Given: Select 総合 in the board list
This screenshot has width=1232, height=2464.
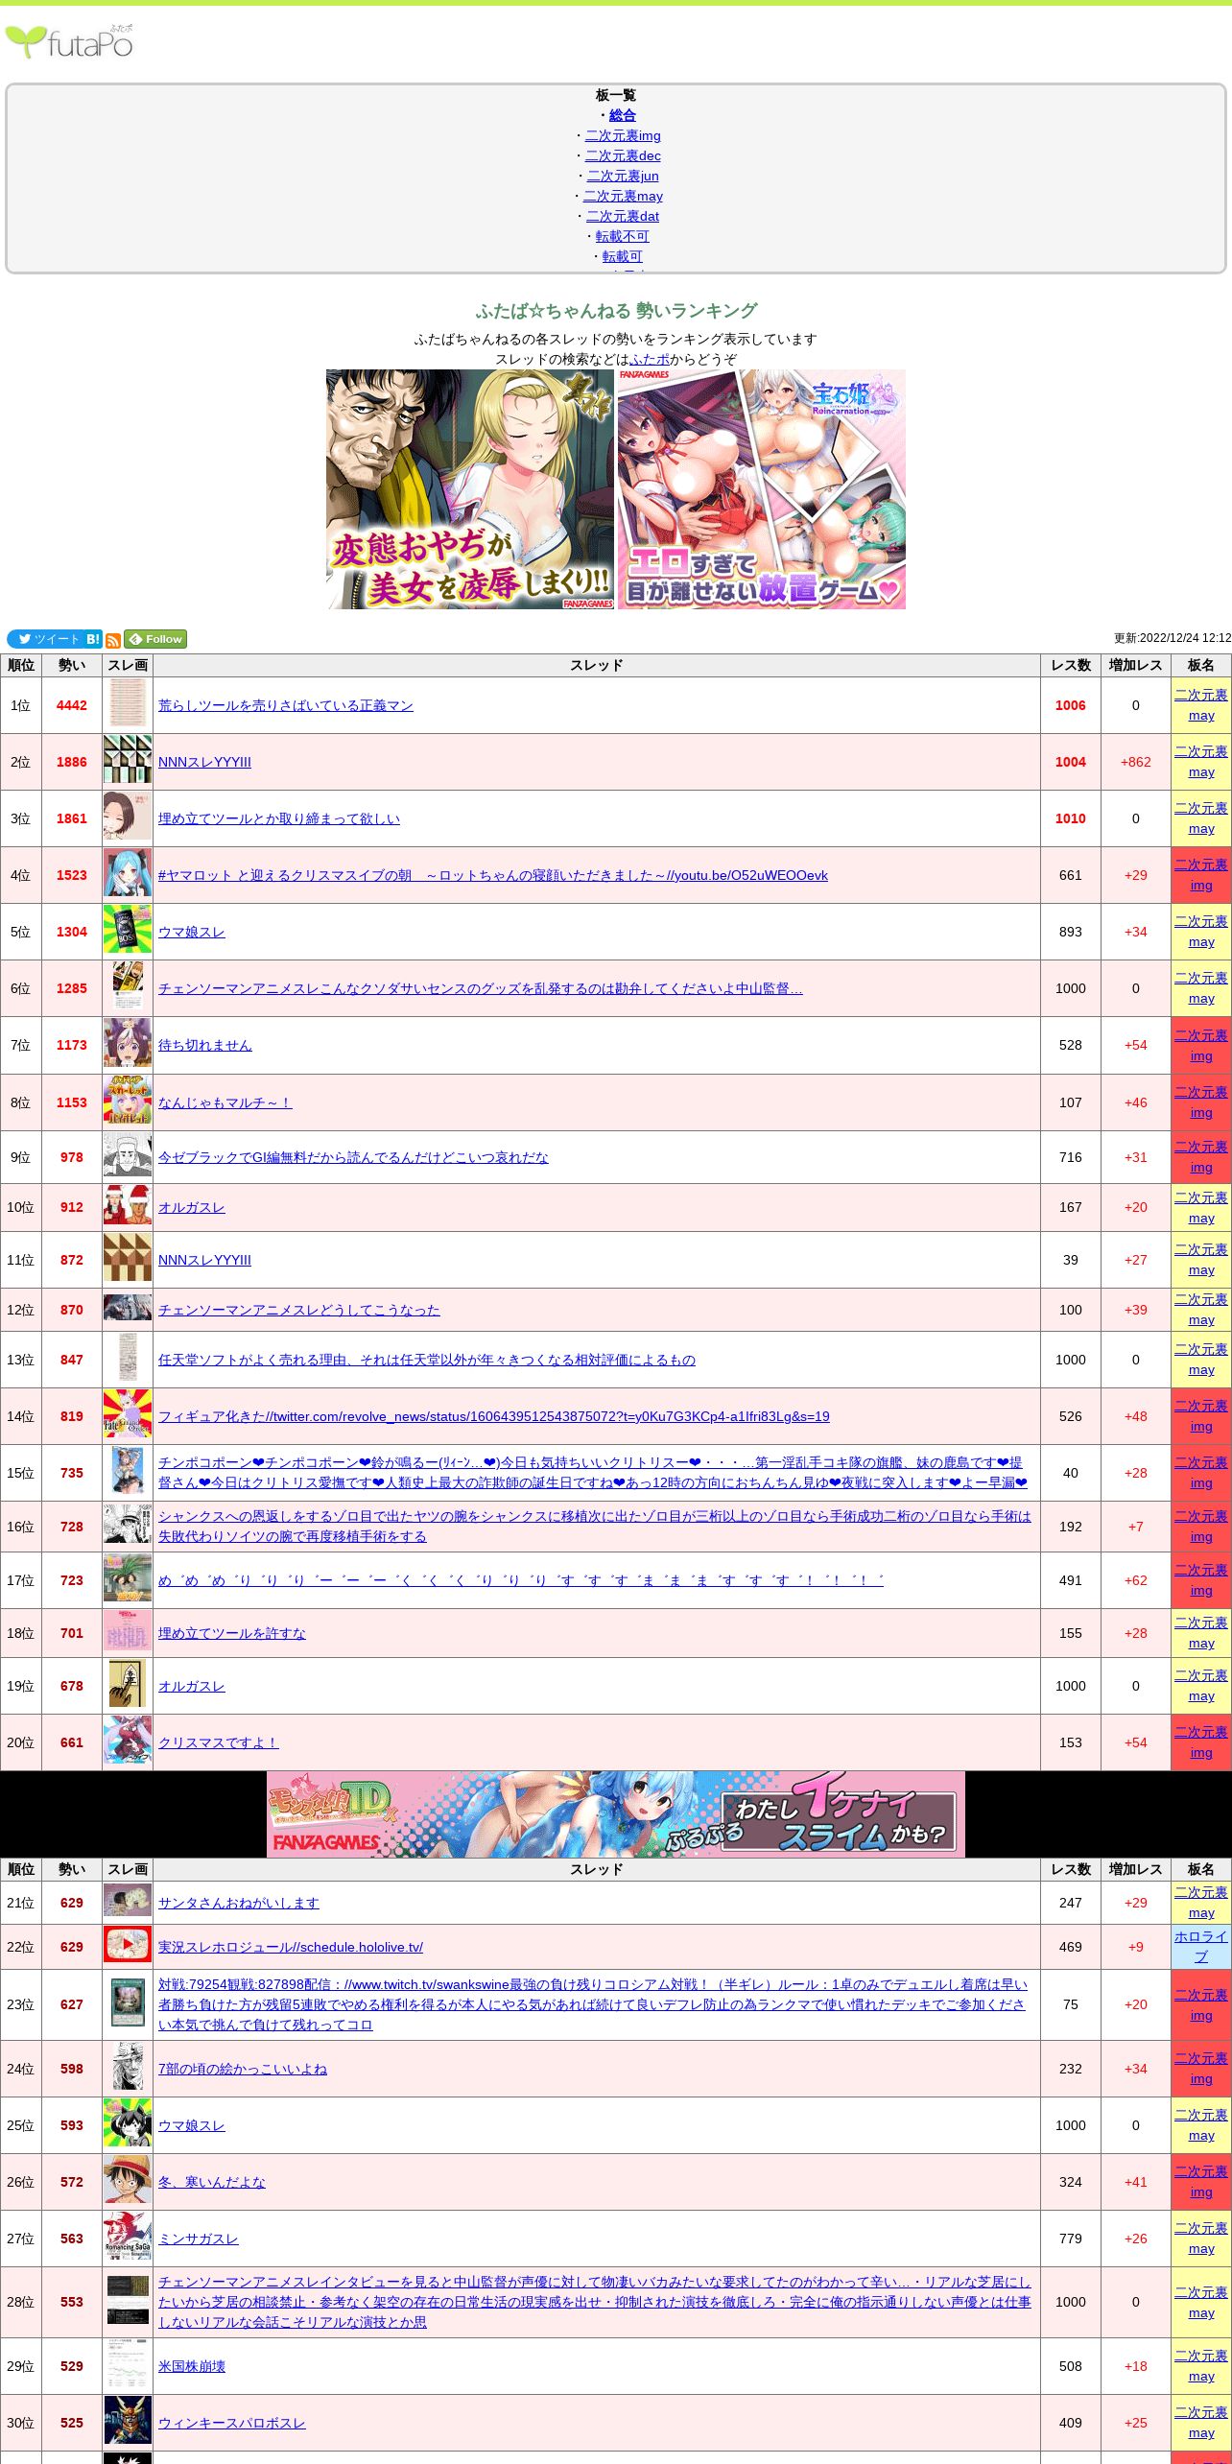Looking at the screenshot, I should [x=623, y=115].
